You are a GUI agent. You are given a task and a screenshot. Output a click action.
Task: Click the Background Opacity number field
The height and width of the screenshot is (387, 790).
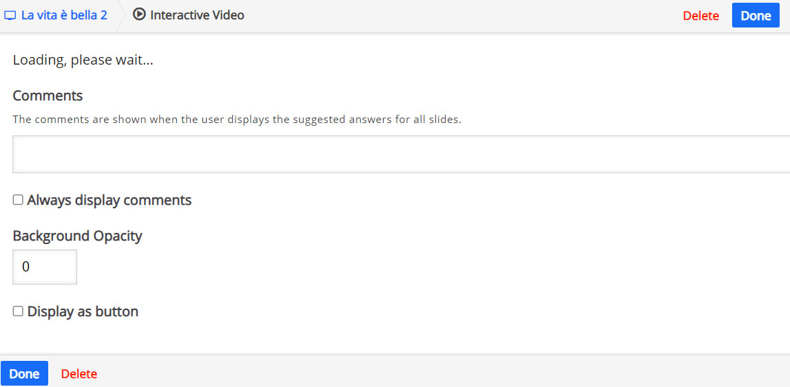(x=45, y=267)
